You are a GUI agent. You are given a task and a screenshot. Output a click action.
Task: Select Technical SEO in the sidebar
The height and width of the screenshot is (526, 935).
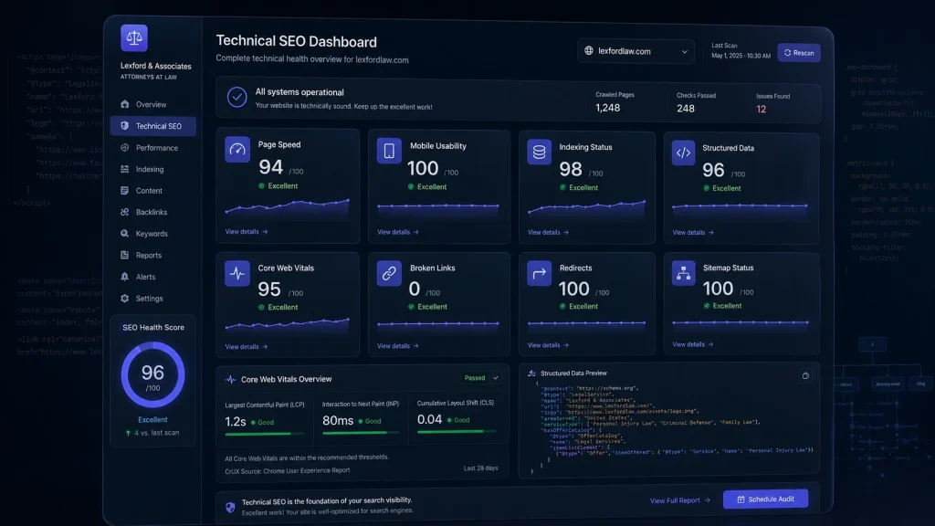click(152, 126)
